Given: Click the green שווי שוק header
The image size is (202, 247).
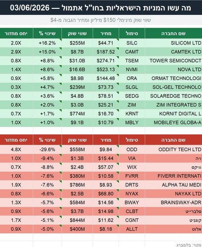Looking at the screenshot, I should pyautogui.click(x=77, y=34).
